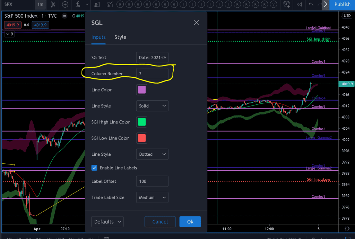This screenshot has width=355, height=239.
Task: Change the Dotted line style dropdown
Action: pos(152,154)
